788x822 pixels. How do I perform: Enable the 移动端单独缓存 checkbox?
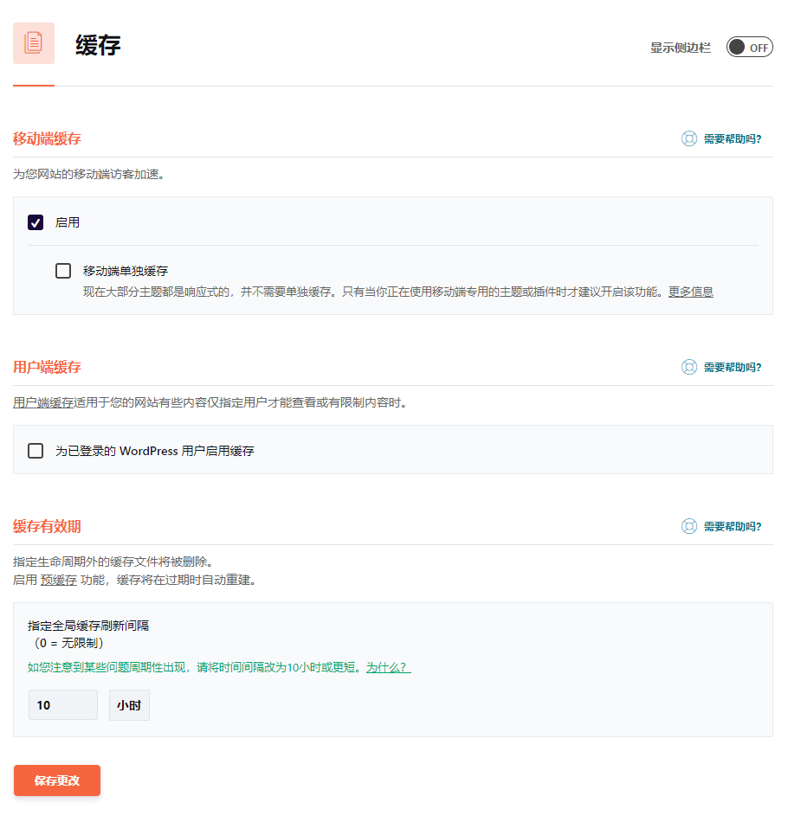tap(63, 271)
